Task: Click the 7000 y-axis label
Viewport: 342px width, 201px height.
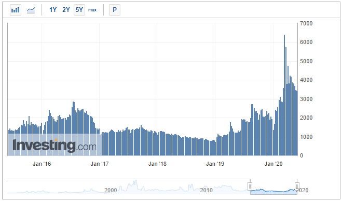Action: pos(306,23)
